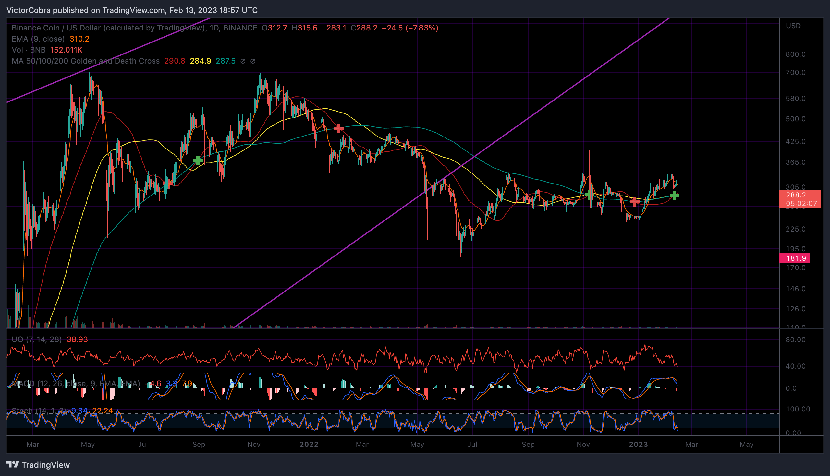Click the high price H315.6
Screen dimensions: 830x476
[305, 28]
